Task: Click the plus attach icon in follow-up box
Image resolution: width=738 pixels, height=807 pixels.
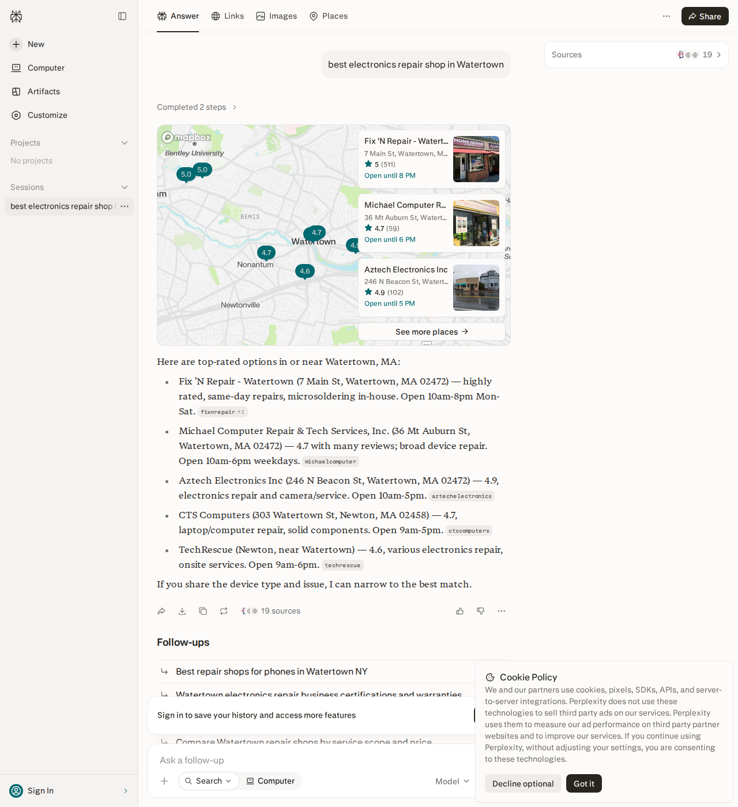Action: [164, 781]
